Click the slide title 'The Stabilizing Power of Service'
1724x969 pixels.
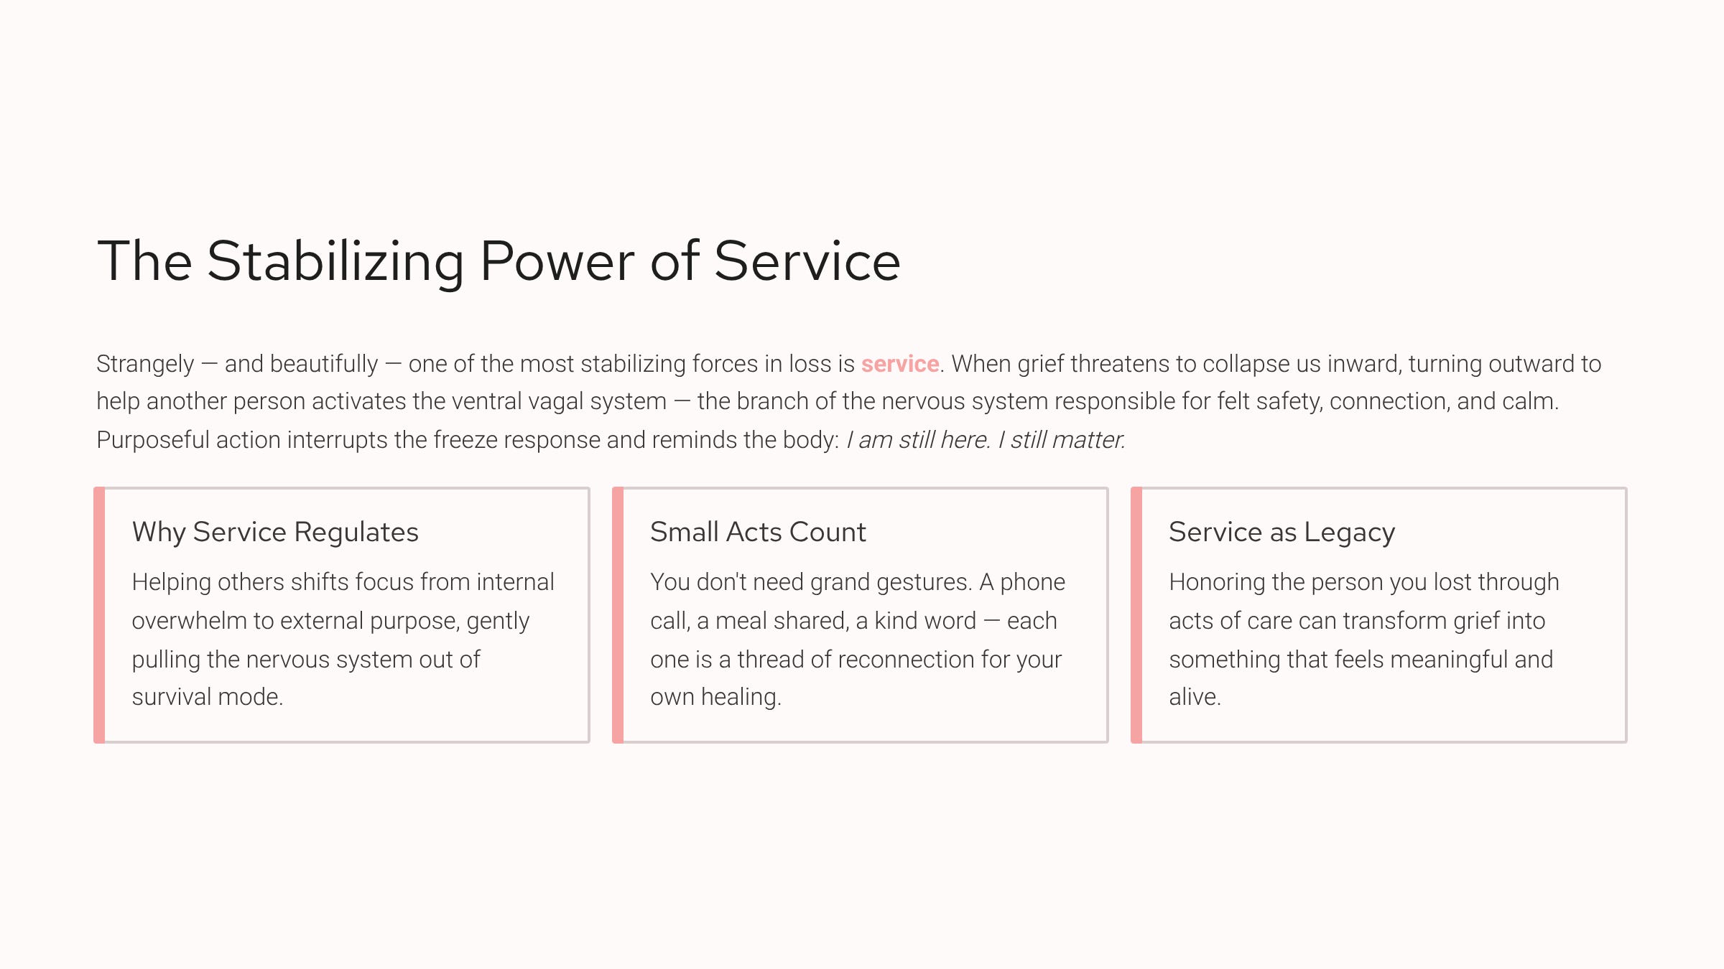tap(499, 261)
